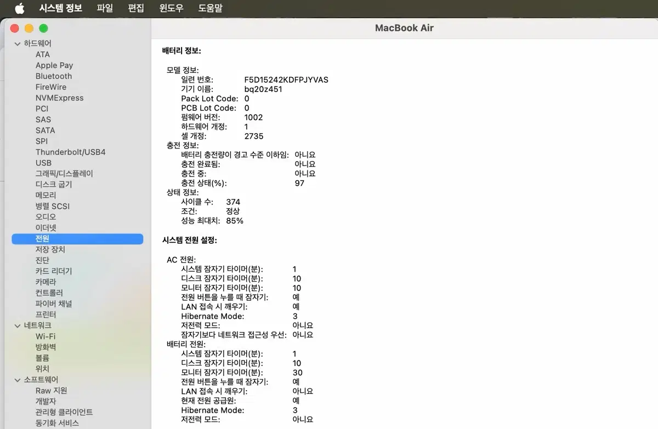658x429 pixels.
Task: Select 그래픽/디스플레이 in the sidebar
Action: coord(64,174)
